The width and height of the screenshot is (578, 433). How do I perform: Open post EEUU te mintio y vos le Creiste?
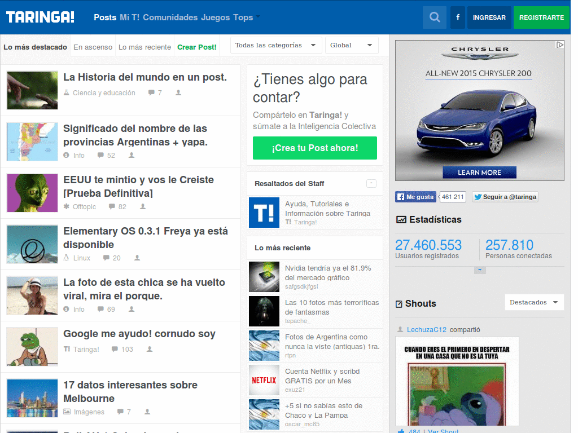coord(139,186)
